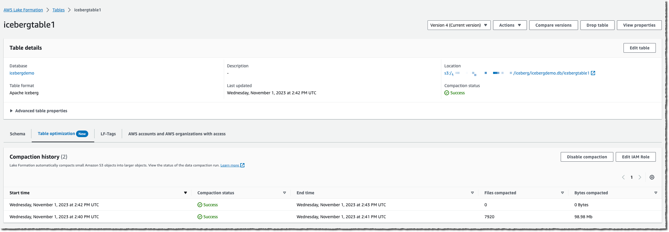Select start time 'Wednesday, November 1, 2023 at 2:40 PM UTC' row
Image resolution: width=669 pixels, height=232 pixels.
point(54,217)
